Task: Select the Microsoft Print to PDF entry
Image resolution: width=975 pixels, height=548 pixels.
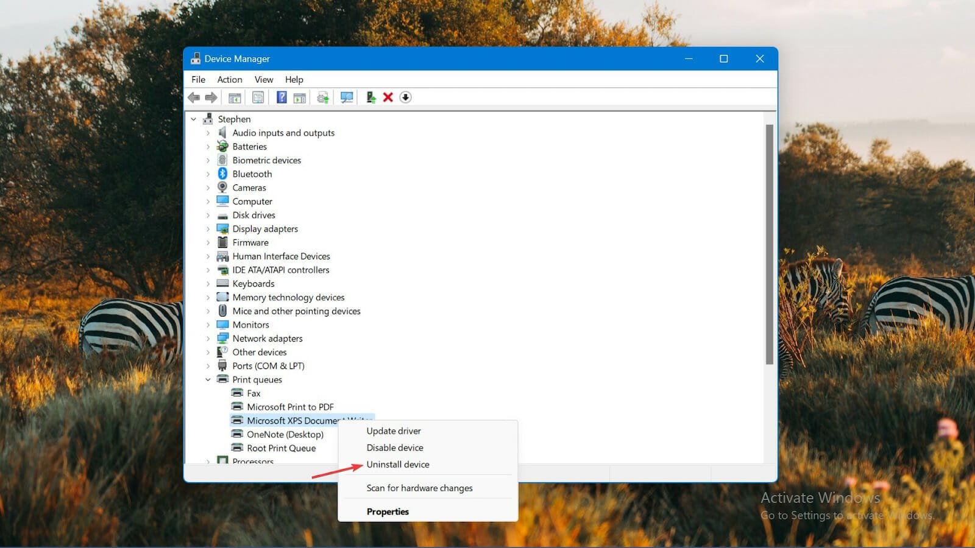Action: (290, 407)
